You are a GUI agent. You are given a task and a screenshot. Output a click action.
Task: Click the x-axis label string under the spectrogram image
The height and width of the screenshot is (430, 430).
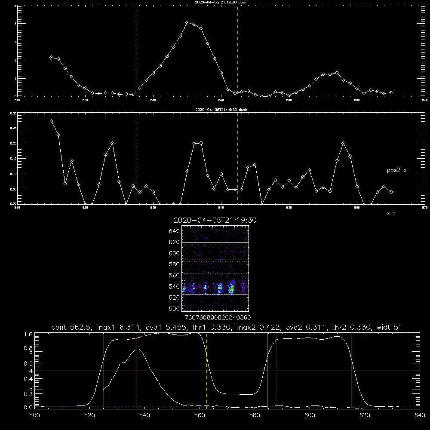218,318
